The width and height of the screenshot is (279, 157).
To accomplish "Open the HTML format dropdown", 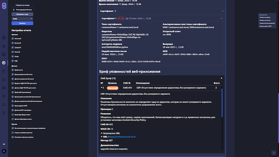I will tap(22, 19).
